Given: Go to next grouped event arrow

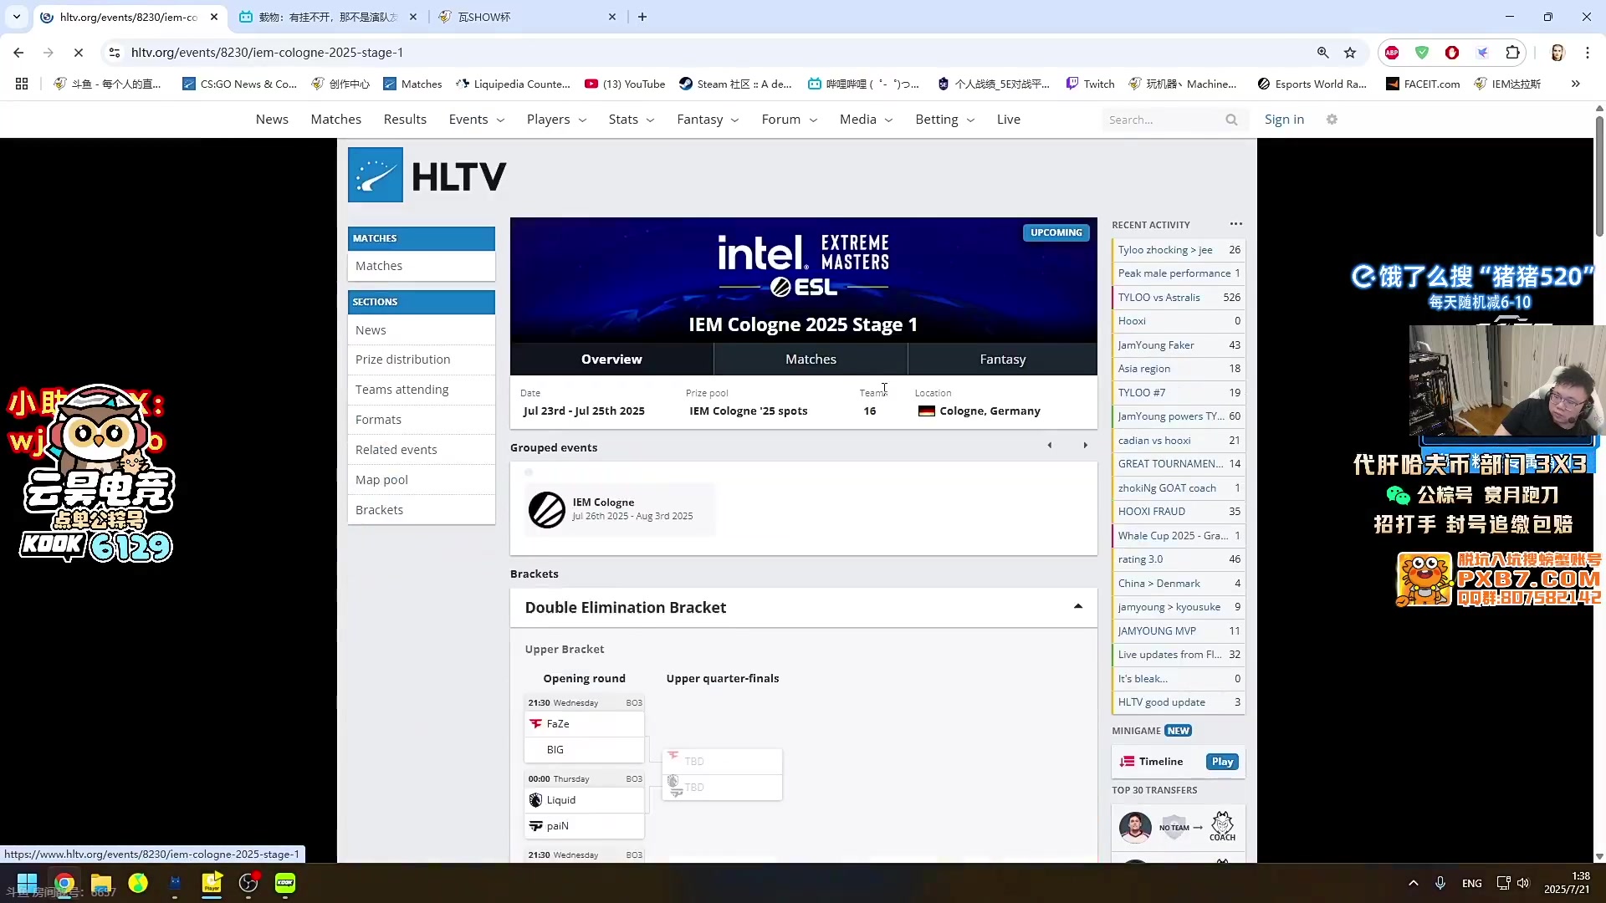Looking at the screenshot, I should tap(1086, 446).
